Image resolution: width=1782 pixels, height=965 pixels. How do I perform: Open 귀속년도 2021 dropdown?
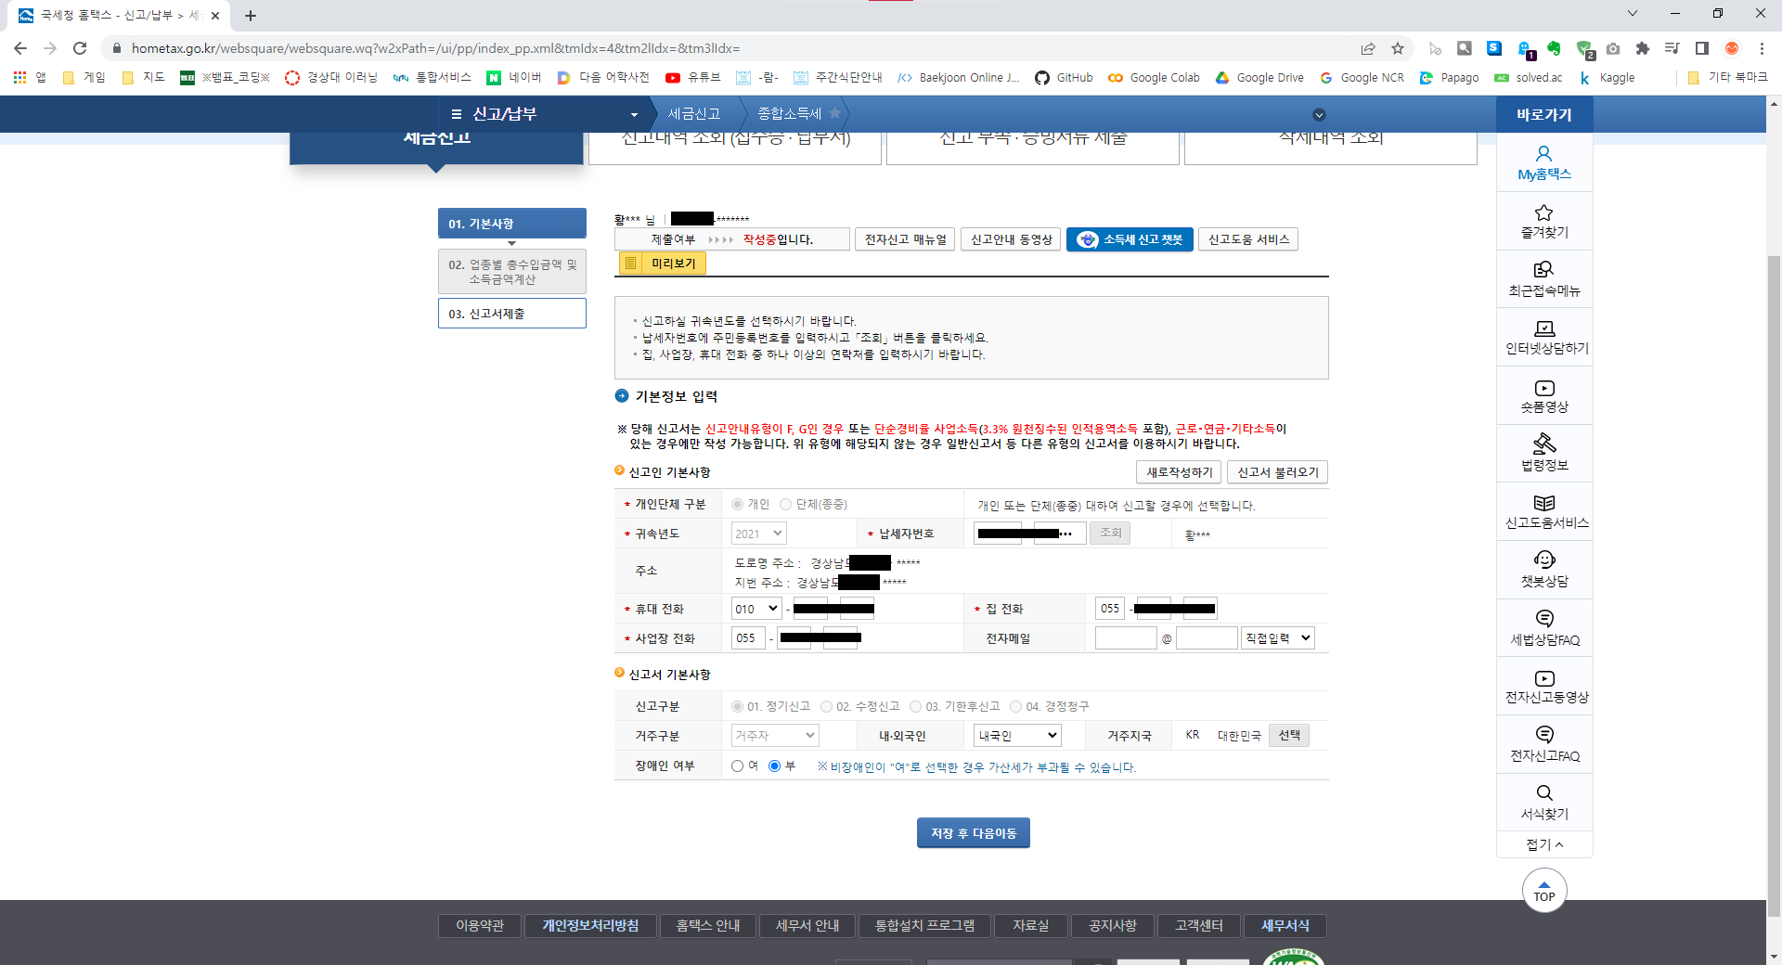[758, 534]
